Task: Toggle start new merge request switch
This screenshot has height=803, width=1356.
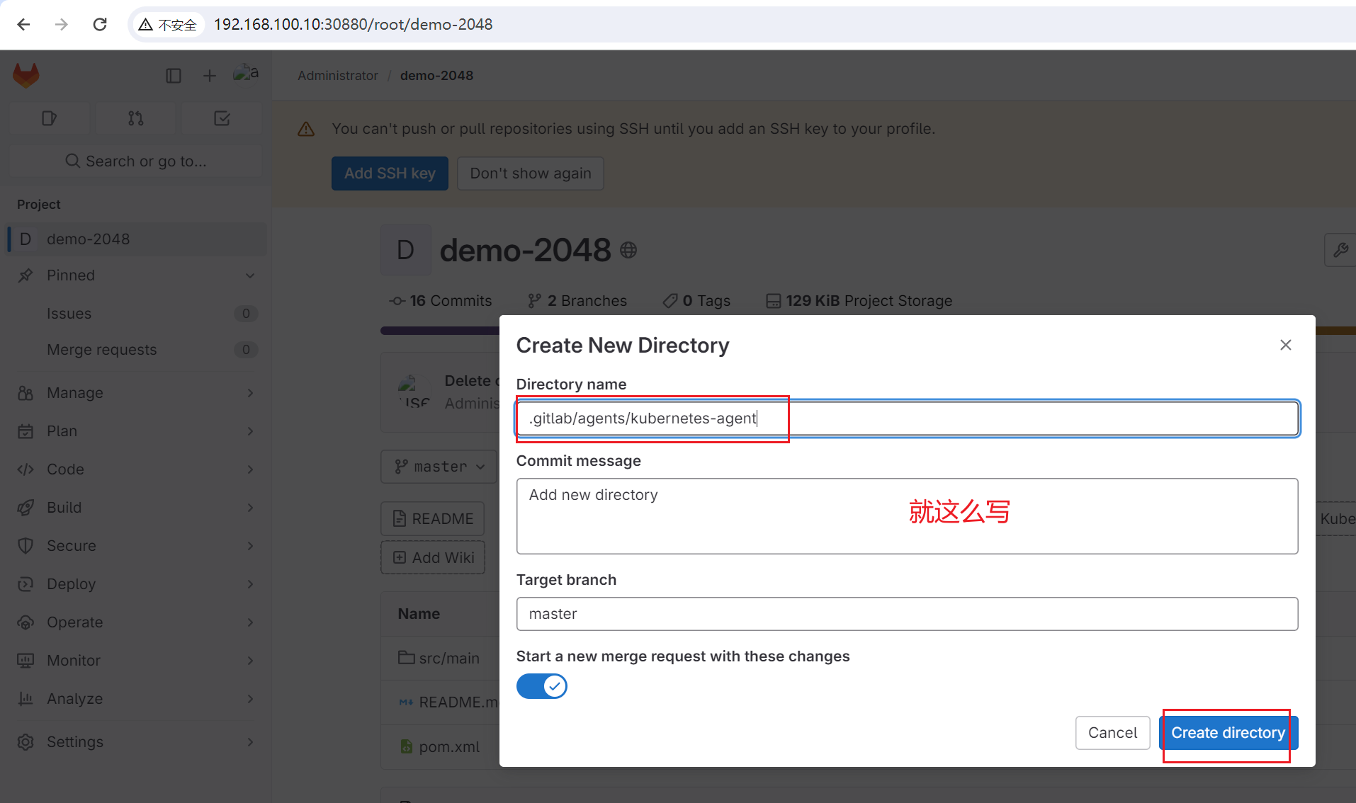Action: tap(542, 686)
